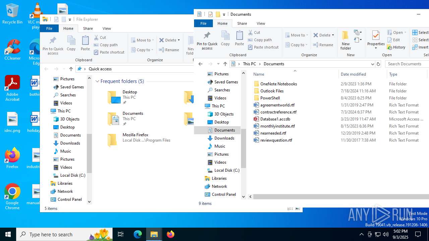Image resolution: width=429 pixels, height=241 pixels.
Task: Refresh the Documents folder view
Action: tap(378, 64)
